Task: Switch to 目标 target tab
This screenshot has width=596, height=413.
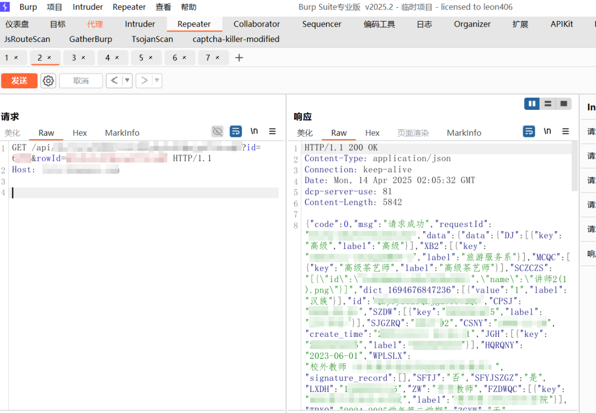Action: tap(58, 24)
